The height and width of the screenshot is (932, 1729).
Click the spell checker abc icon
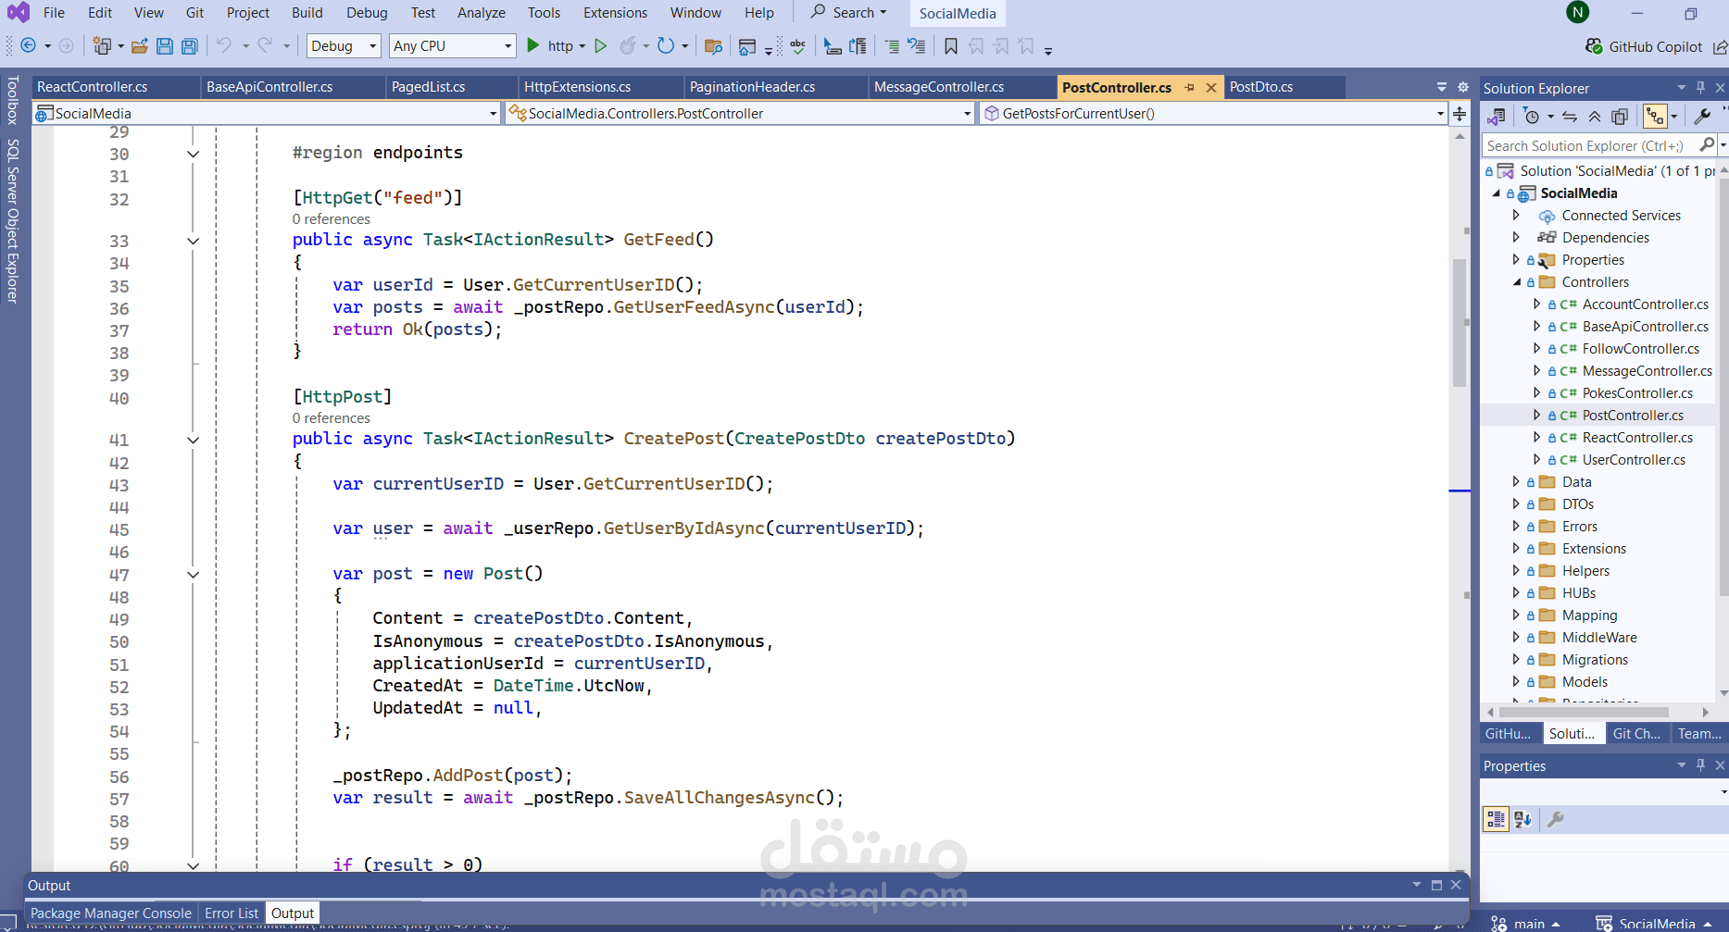click(x=797, y=46)
